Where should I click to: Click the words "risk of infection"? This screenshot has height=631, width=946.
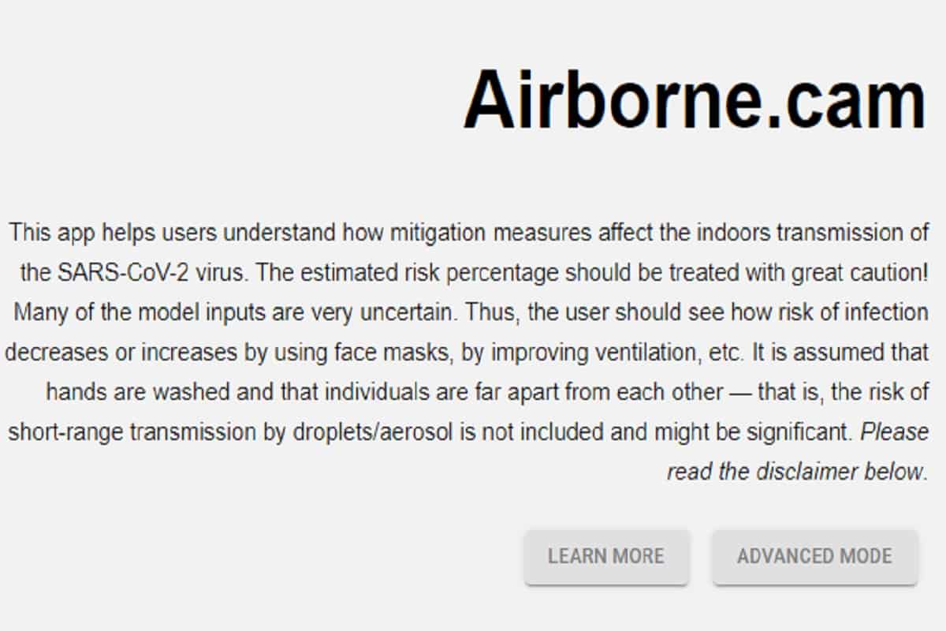[x=841, y=312]
